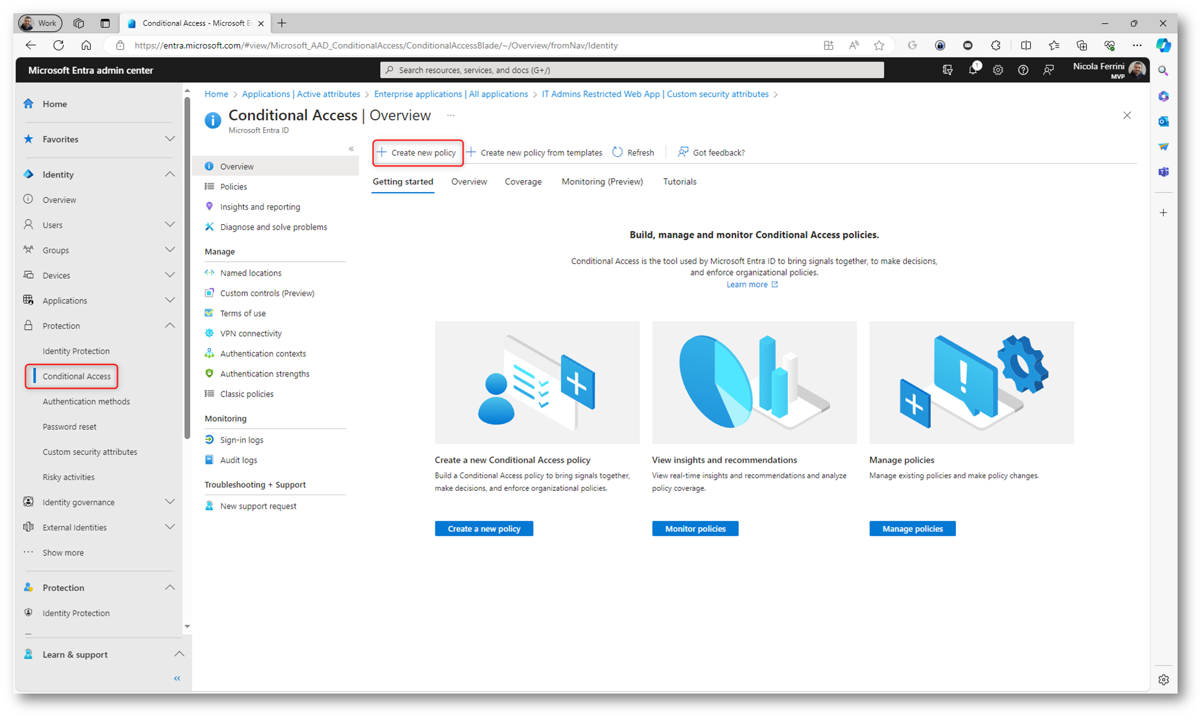Open more options ellipsis beside Overview title
This screenshot has height=720, width=1204.
(x=451, y=115)
